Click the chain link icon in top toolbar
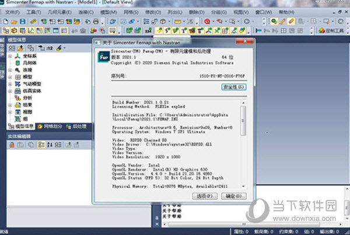Viewport: 350px width, 235px height. pos(33,22)
